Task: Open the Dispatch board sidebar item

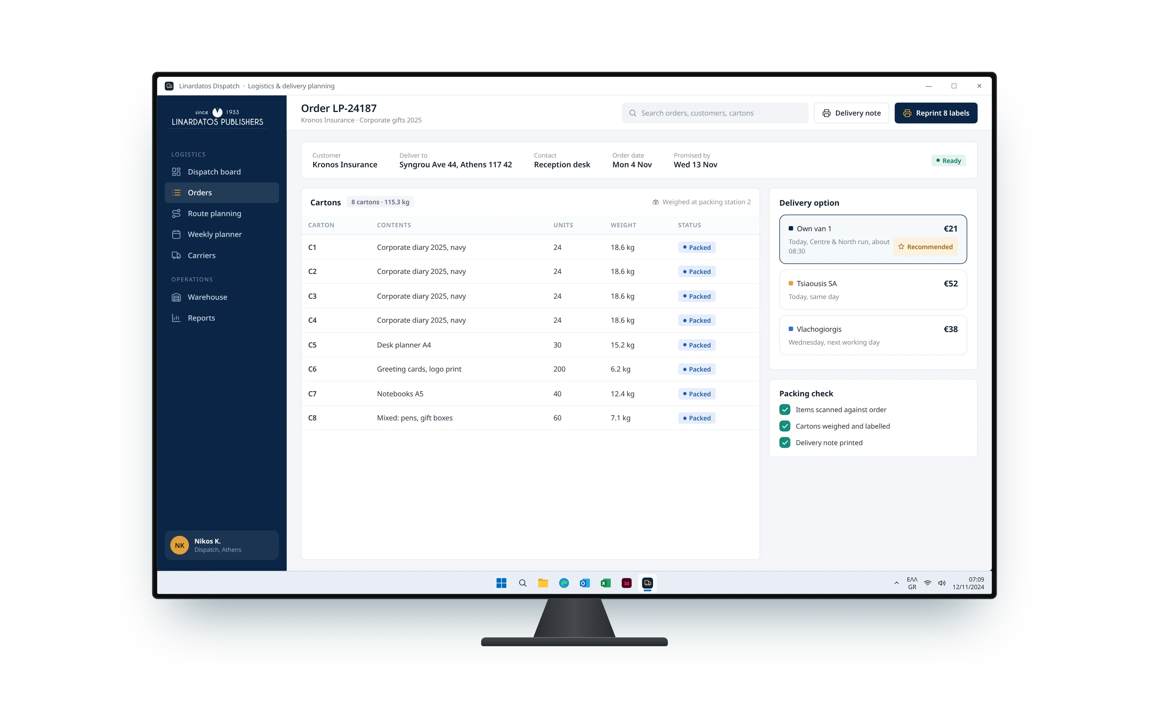Action: pyautogui.click(x=222, y=172)
